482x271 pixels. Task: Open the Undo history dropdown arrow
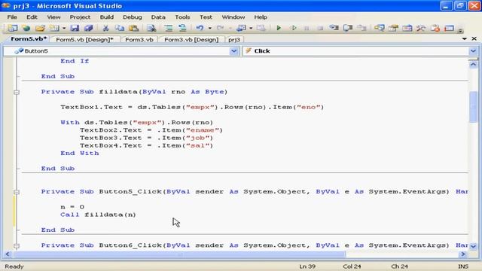[209, 29]
